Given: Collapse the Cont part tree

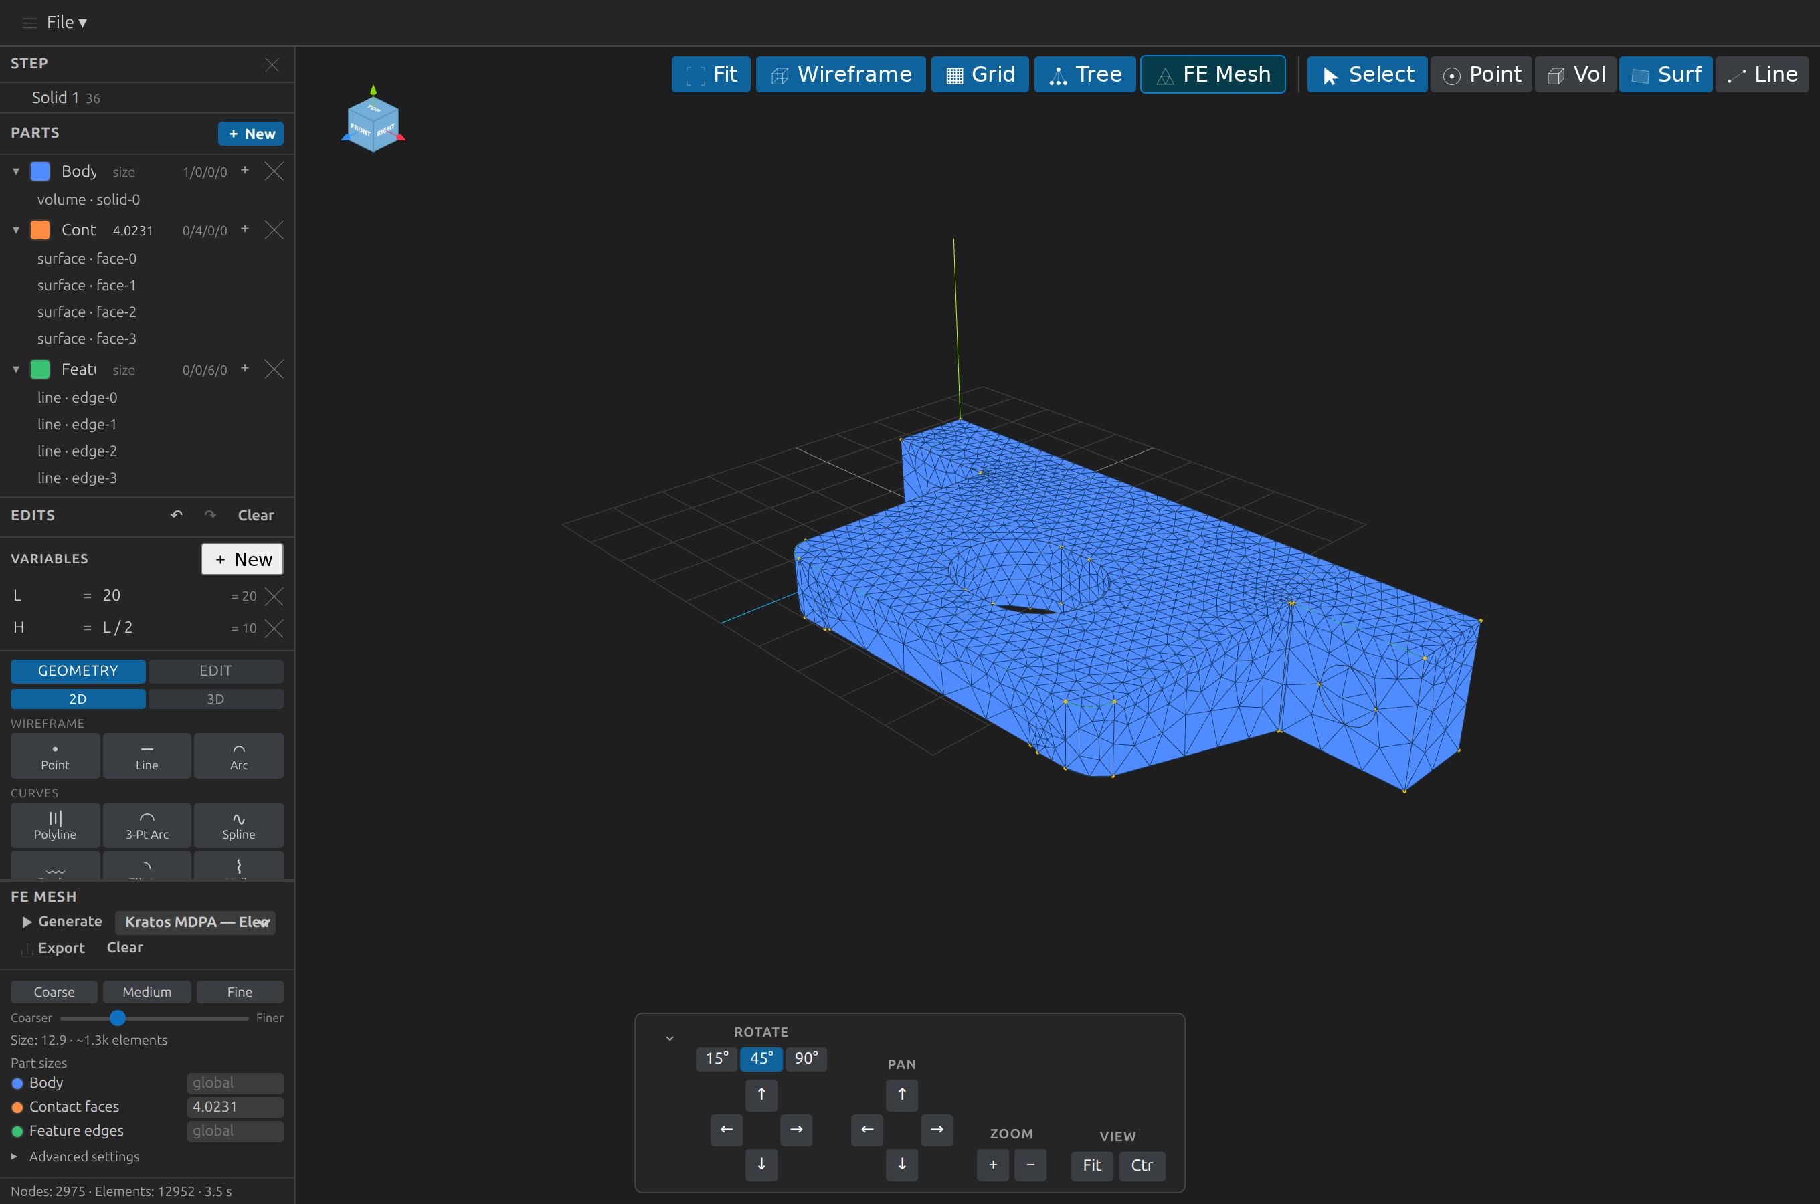Looking at the screenshot, I should pyautogui.click(x=16, y=230).
